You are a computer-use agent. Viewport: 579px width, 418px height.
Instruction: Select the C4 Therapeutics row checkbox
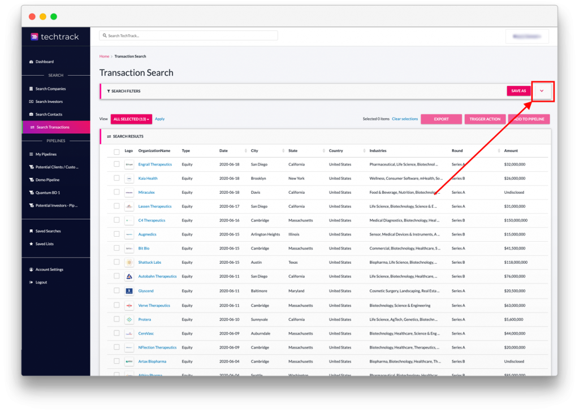[116, 220]
